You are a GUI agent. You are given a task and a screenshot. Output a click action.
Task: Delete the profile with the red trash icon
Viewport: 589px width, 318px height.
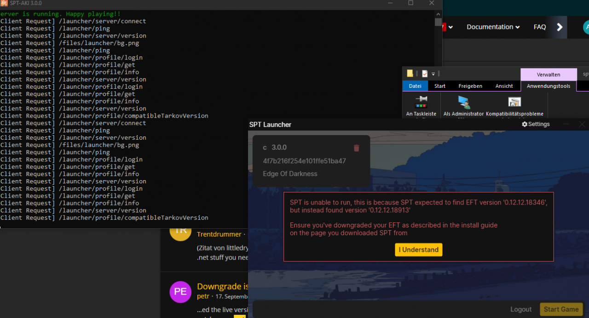(x=356, y=148)
